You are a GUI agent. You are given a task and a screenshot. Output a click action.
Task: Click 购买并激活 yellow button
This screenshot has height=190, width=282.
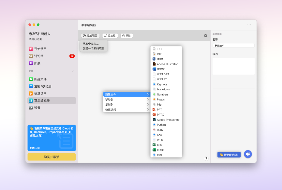[52, 157]
